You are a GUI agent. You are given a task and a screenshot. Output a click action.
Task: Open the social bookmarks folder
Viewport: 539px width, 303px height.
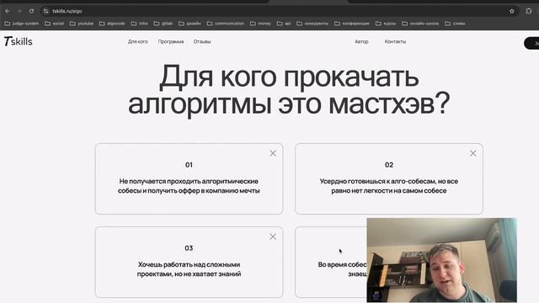click(x=54, y=24)
